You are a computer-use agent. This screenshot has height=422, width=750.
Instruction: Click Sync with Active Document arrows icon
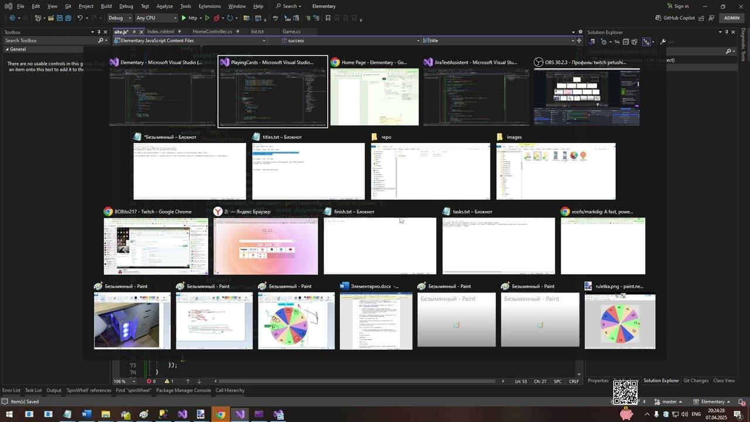(x=616, y=42)
